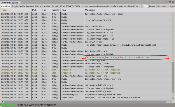Select the drawInSurface() end message

96,76
